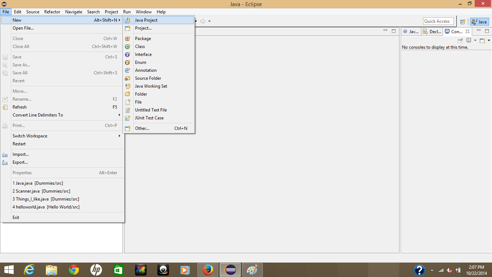492x277 pixels.
Task: Click the Enum icon in the New submenu
Action: tap(128, 62)
